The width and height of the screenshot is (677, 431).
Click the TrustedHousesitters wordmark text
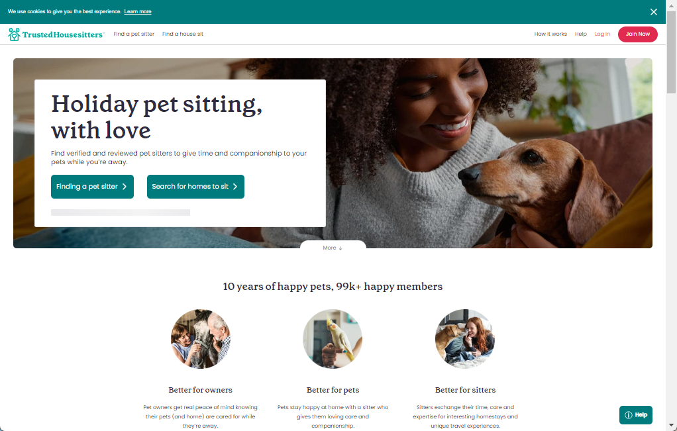coord(63,35)
